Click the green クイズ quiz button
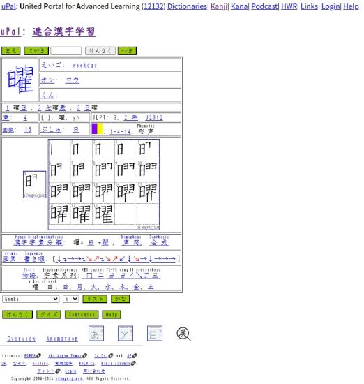364x384 pixels. [49, 314]
